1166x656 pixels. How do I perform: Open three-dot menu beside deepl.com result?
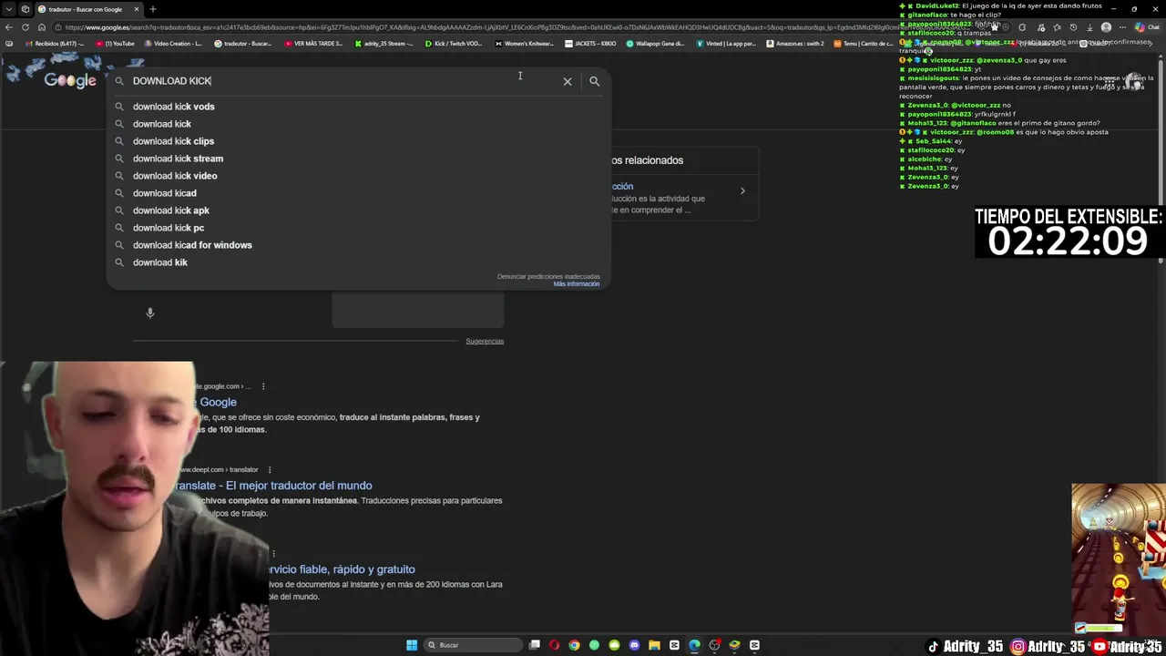[270, 470]
